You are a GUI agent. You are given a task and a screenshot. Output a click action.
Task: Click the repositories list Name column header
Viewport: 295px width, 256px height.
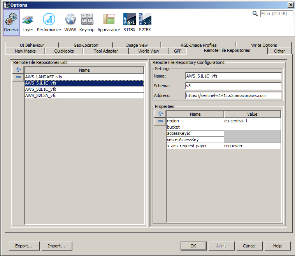click(84, 70)
